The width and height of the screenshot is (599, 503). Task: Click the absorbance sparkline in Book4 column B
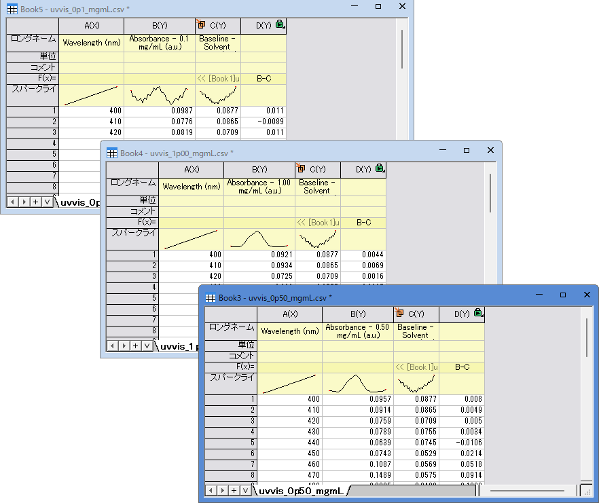tap(259, 239)
